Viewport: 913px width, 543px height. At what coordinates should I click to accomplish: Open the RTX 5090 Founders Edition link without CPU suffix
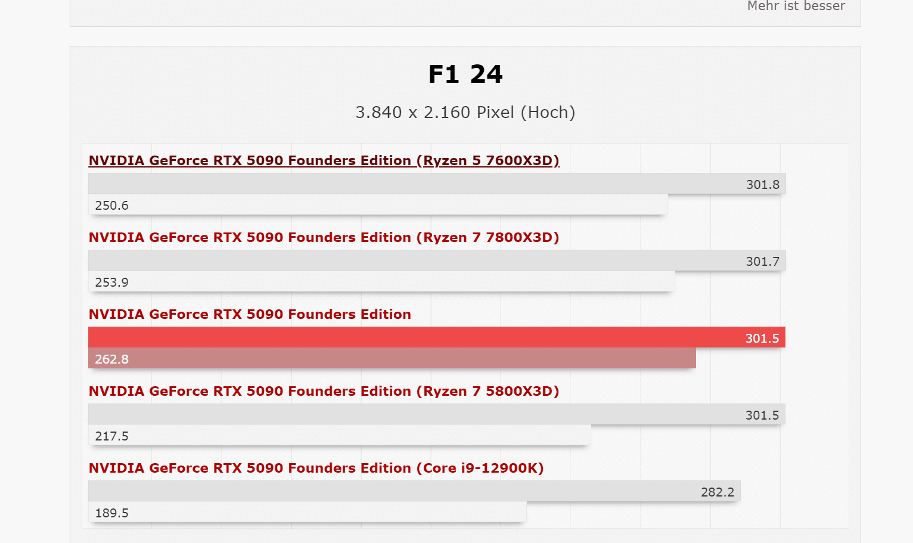pos(250,314)
